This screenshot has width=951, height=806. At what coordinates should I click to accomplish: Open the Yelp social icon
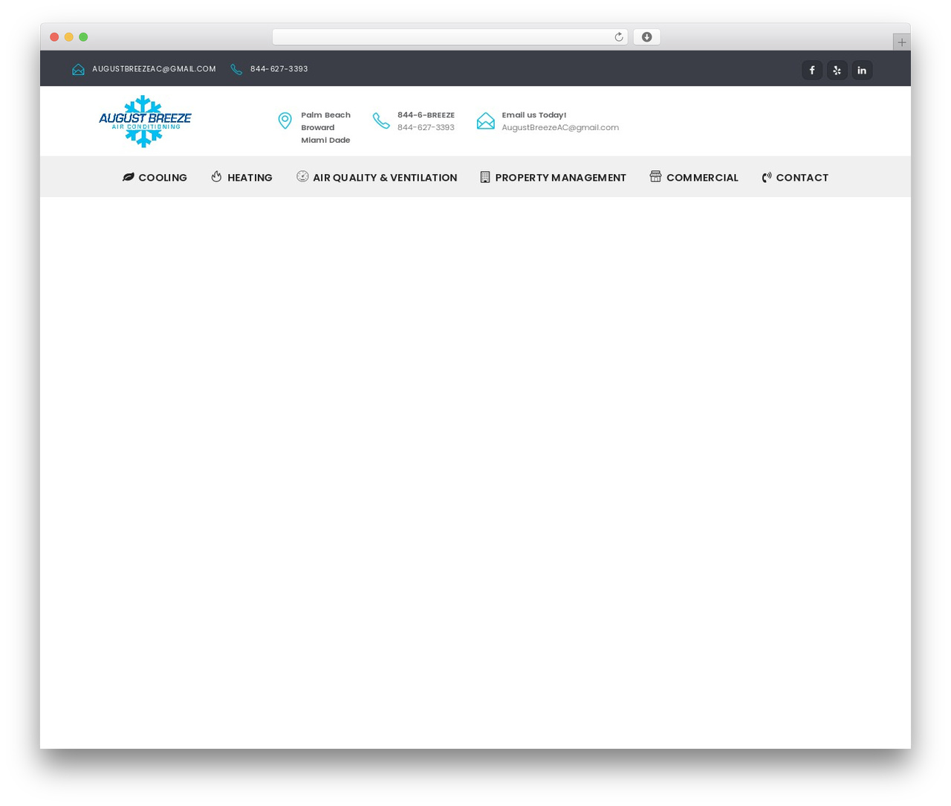[837, 70]
